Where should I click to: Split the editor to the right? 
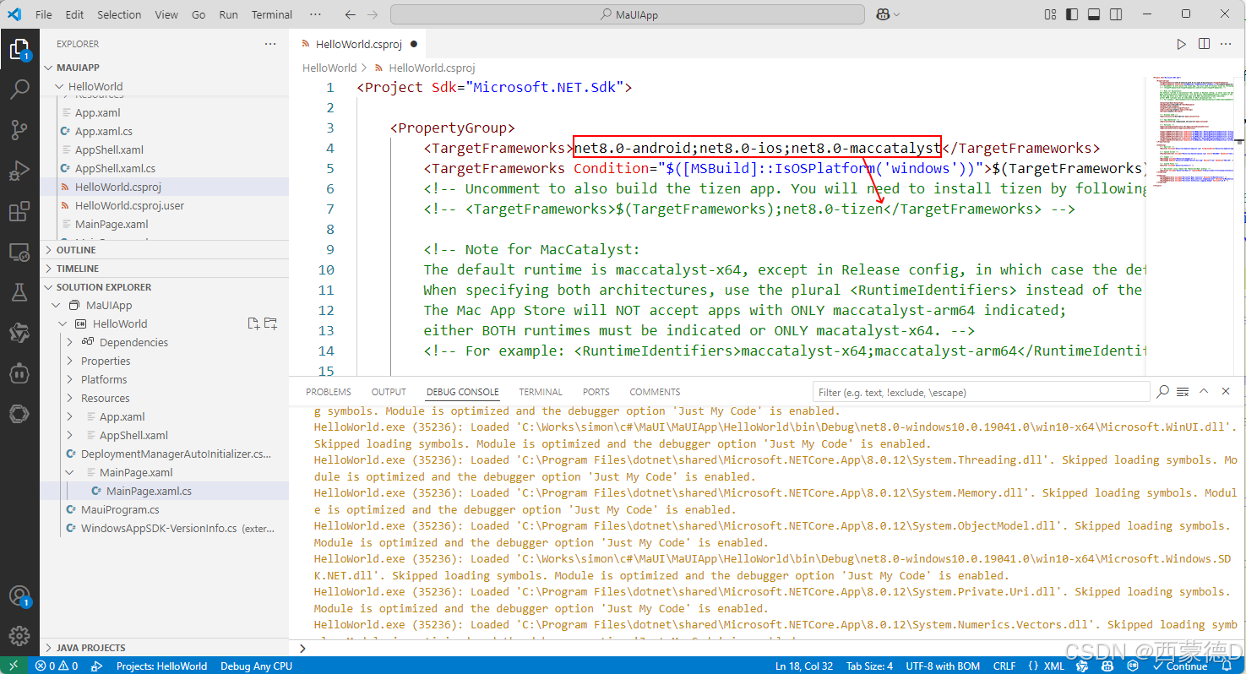pos(1204,44)
